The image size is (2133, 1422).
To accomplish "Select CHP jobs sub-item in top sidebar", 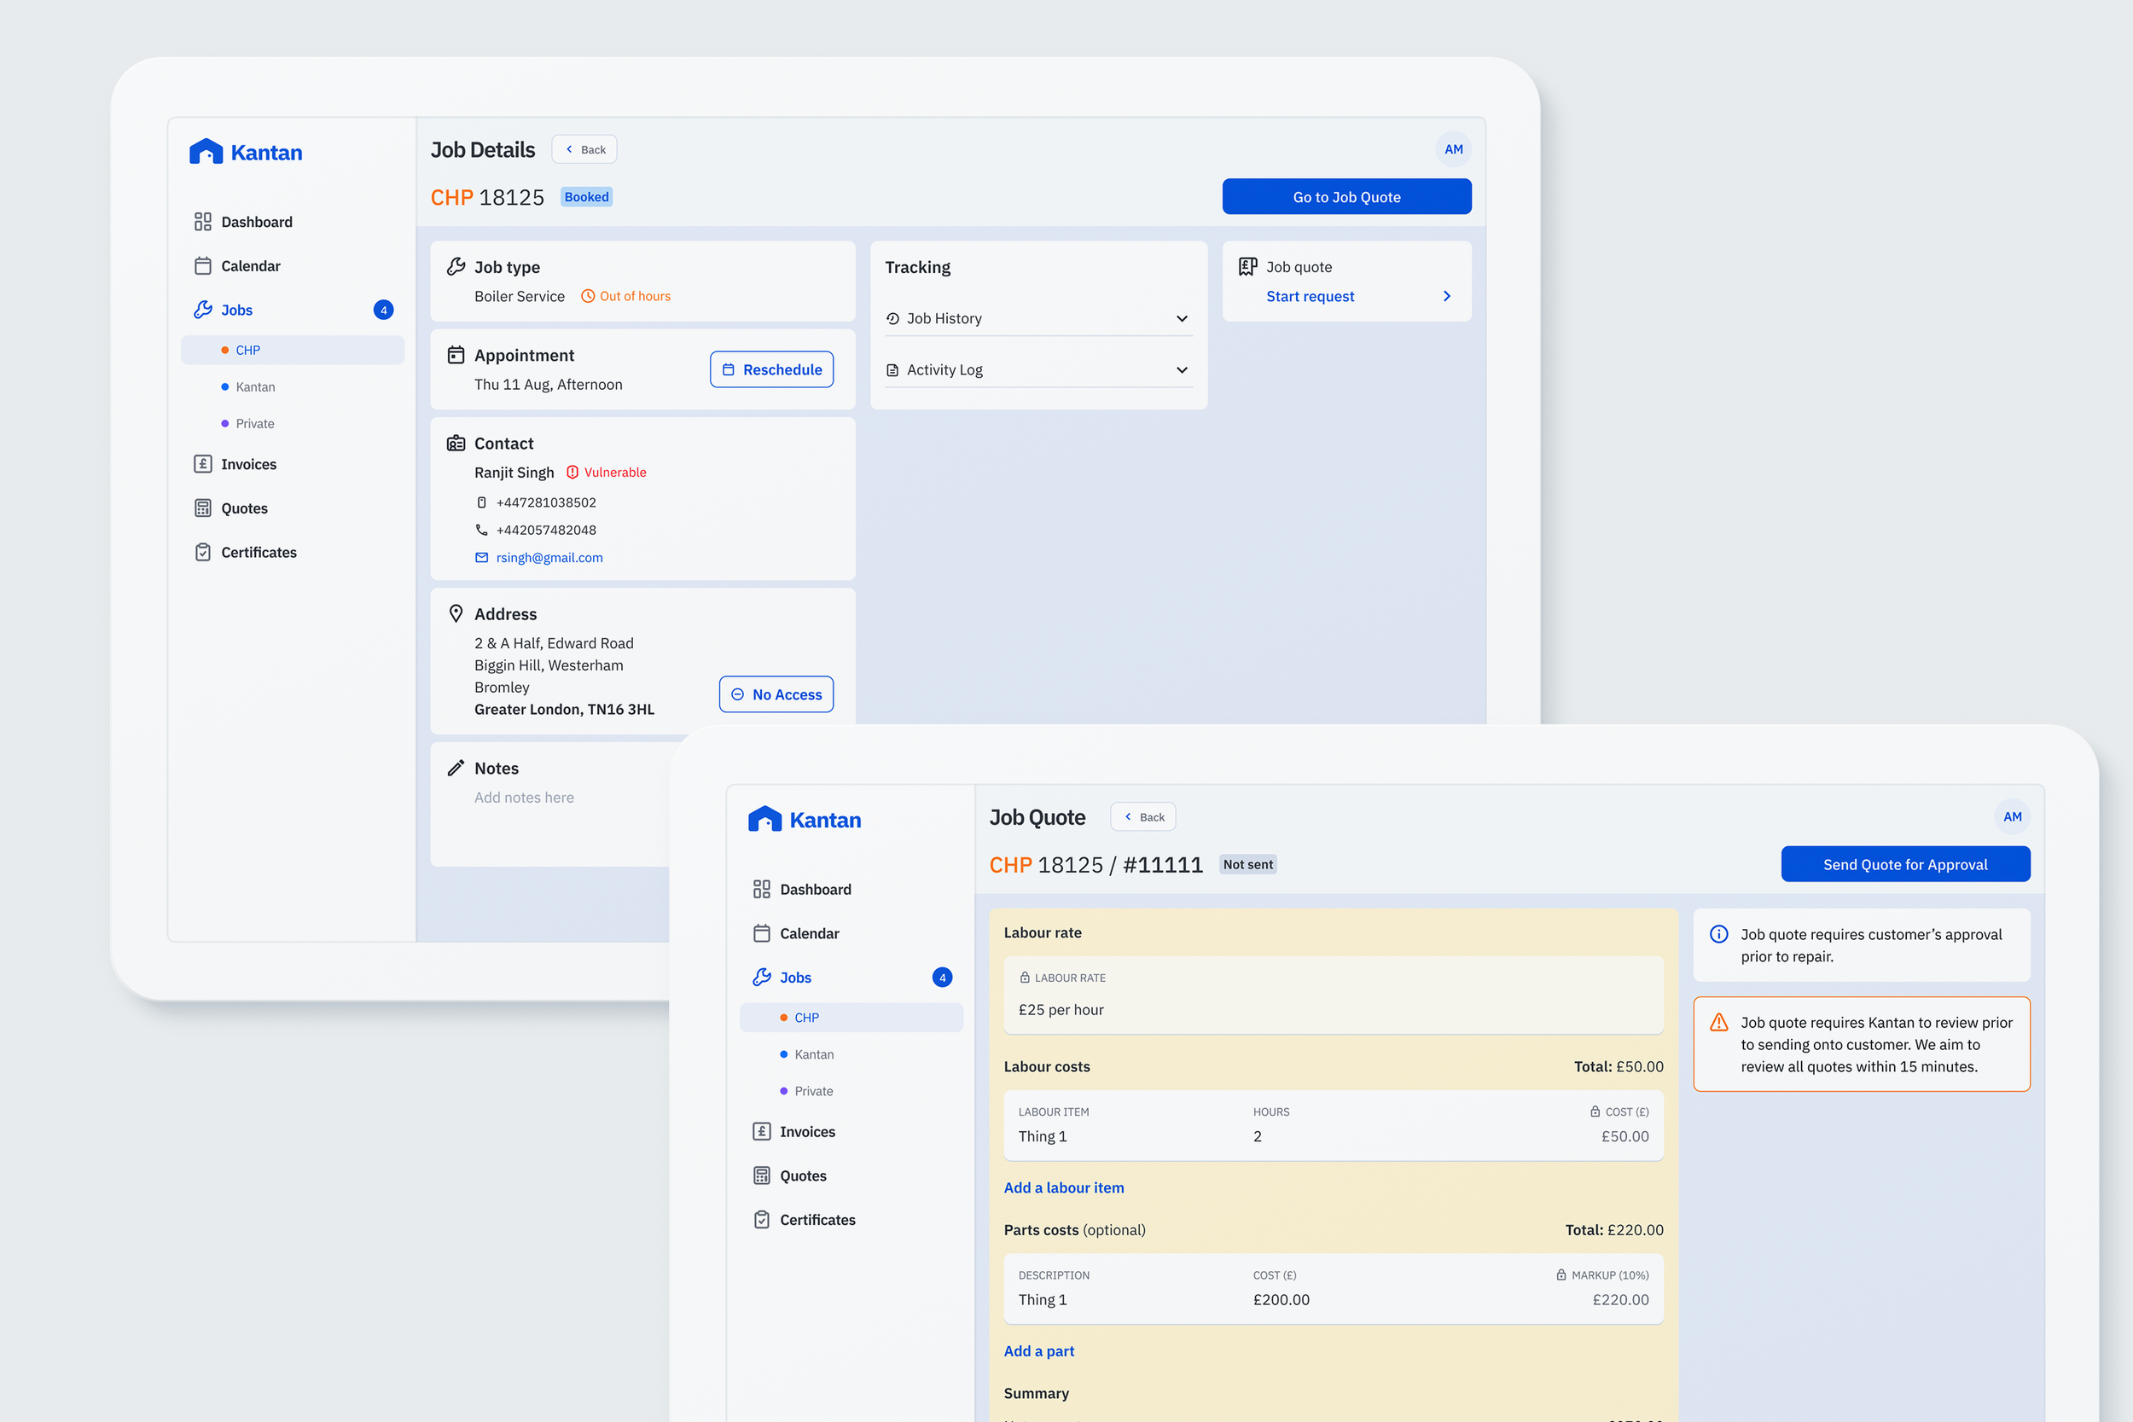I will coord(247,350).
